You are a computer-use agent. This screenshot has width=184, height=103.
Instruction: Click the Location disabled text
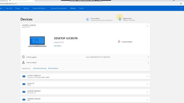tap(127, 42)
